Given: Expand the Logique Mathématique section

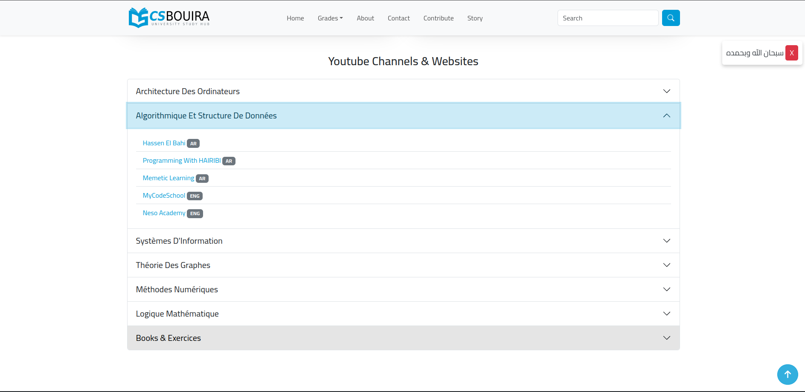Looking at the screenshot, I should (403, 314).
